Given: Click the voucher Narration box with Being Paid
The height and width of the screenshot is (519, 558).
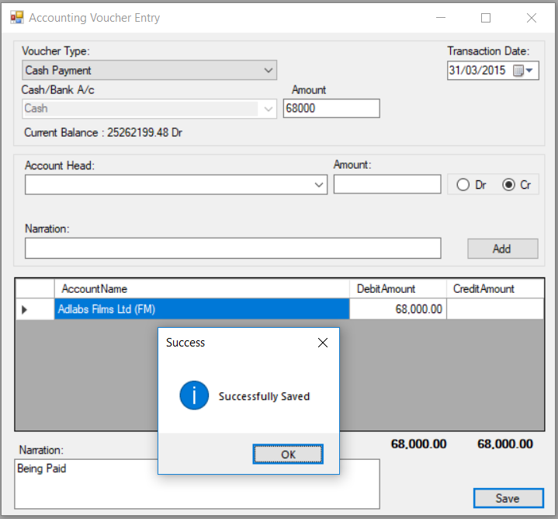Looking at the screenshot, I should (197, 484).
